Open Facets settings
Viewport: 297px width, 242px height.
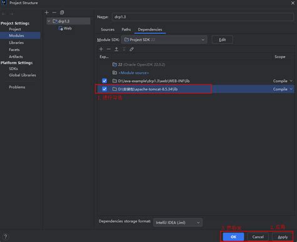[14, 50]
